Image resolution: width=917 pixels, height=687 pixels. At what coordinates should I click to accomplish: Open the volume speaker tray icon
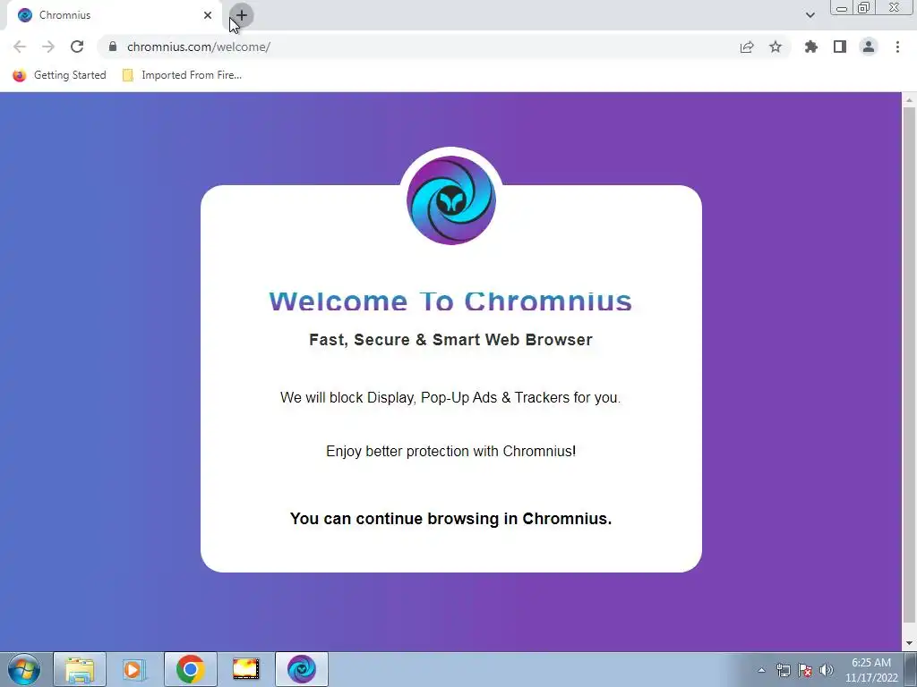827,670
